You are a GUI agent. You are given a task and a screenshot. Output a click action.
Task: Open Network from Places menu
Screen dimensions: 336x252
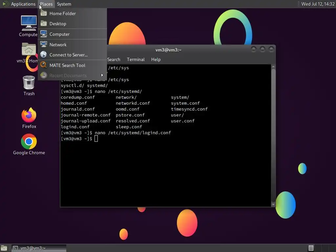73,45
